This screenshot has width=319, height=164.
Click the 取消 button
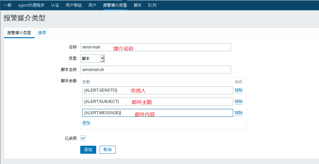[108, 150]
